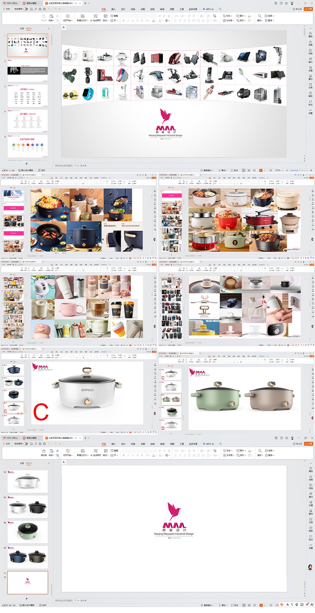
Task: Switch to 大纲 outline tab in slide 1/56 window
Action: (22, 28)
